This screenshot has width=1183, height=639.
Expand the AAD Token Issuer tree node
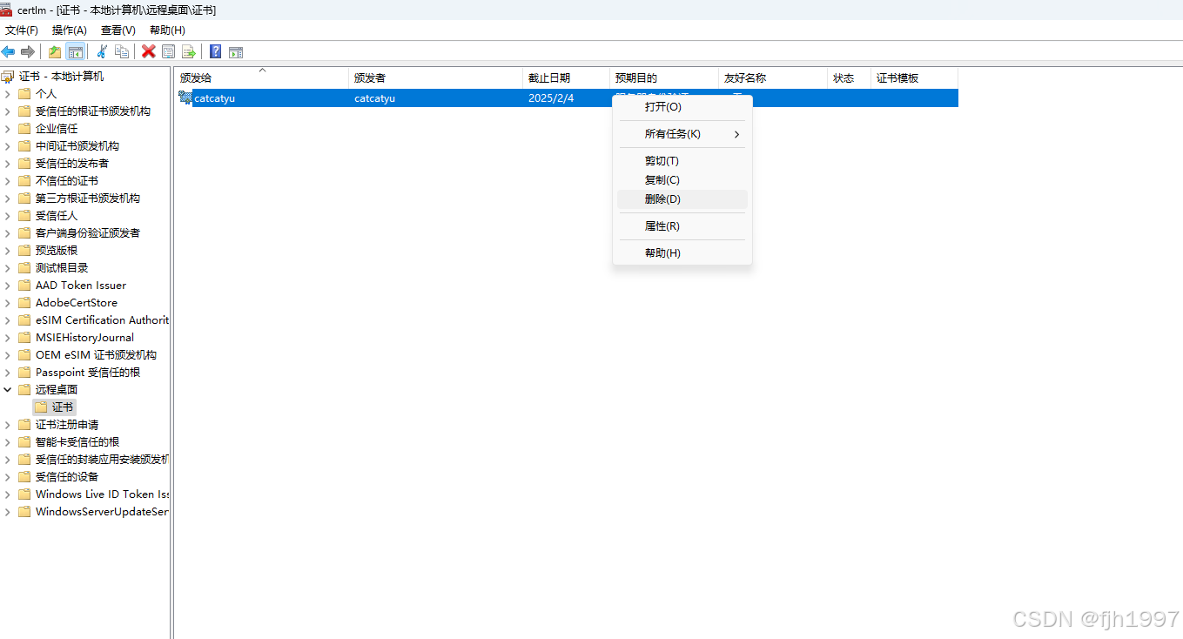coord(8,286)
